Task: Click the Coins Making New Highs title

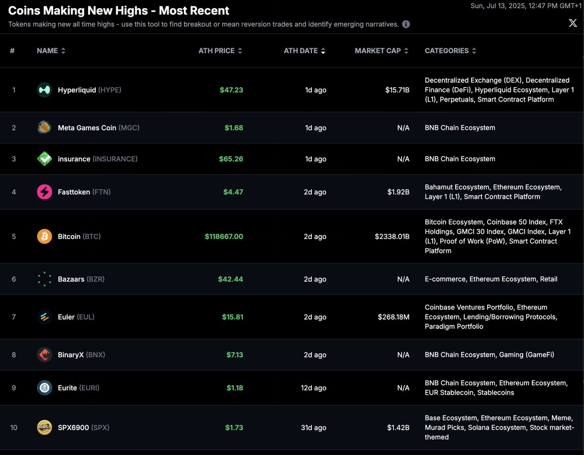Action: 119,10
